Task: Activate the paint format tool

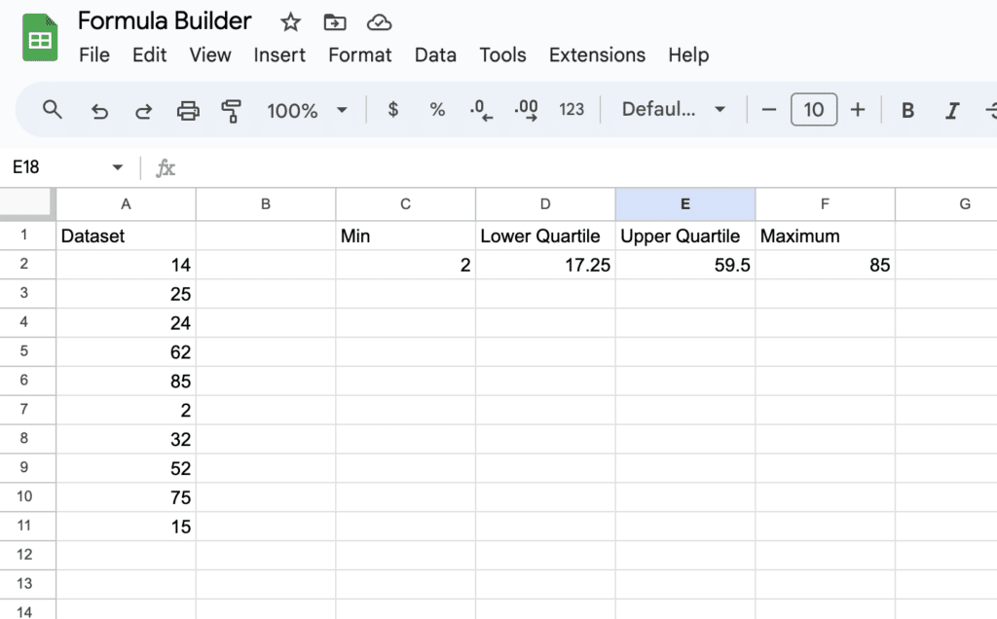Action: click(232, 111)
